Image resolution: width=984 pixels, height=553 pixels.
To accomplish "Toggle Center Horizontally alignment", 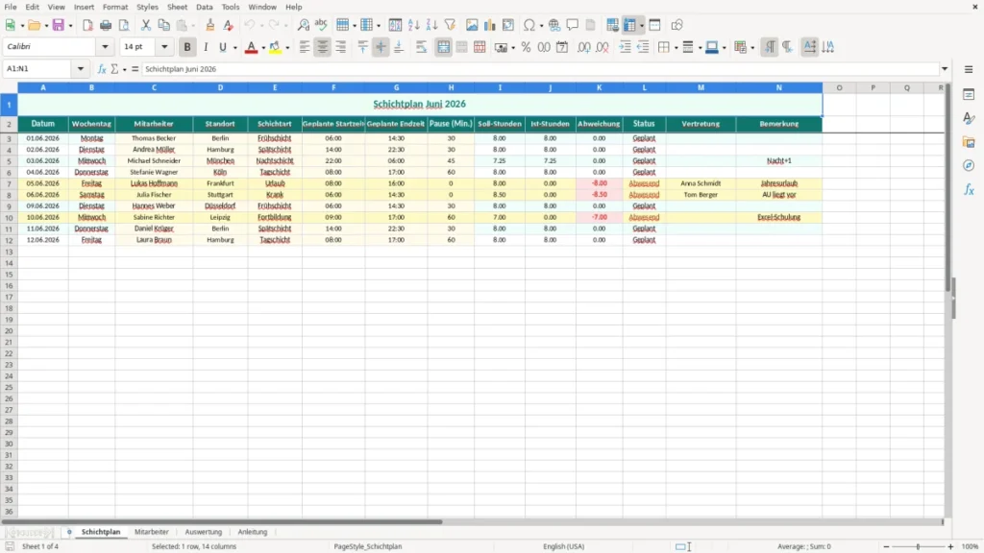I will pyautogui.click(x=323, y=47).
